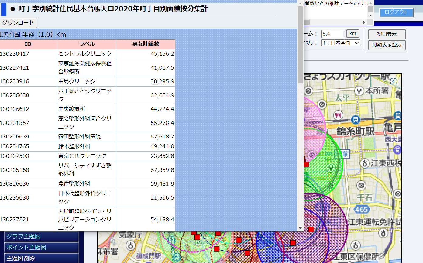The width and height of the screenshot is (423, 263).
Task: Select the セントラルクリニック label cell
Action: (x=87, y=54)
